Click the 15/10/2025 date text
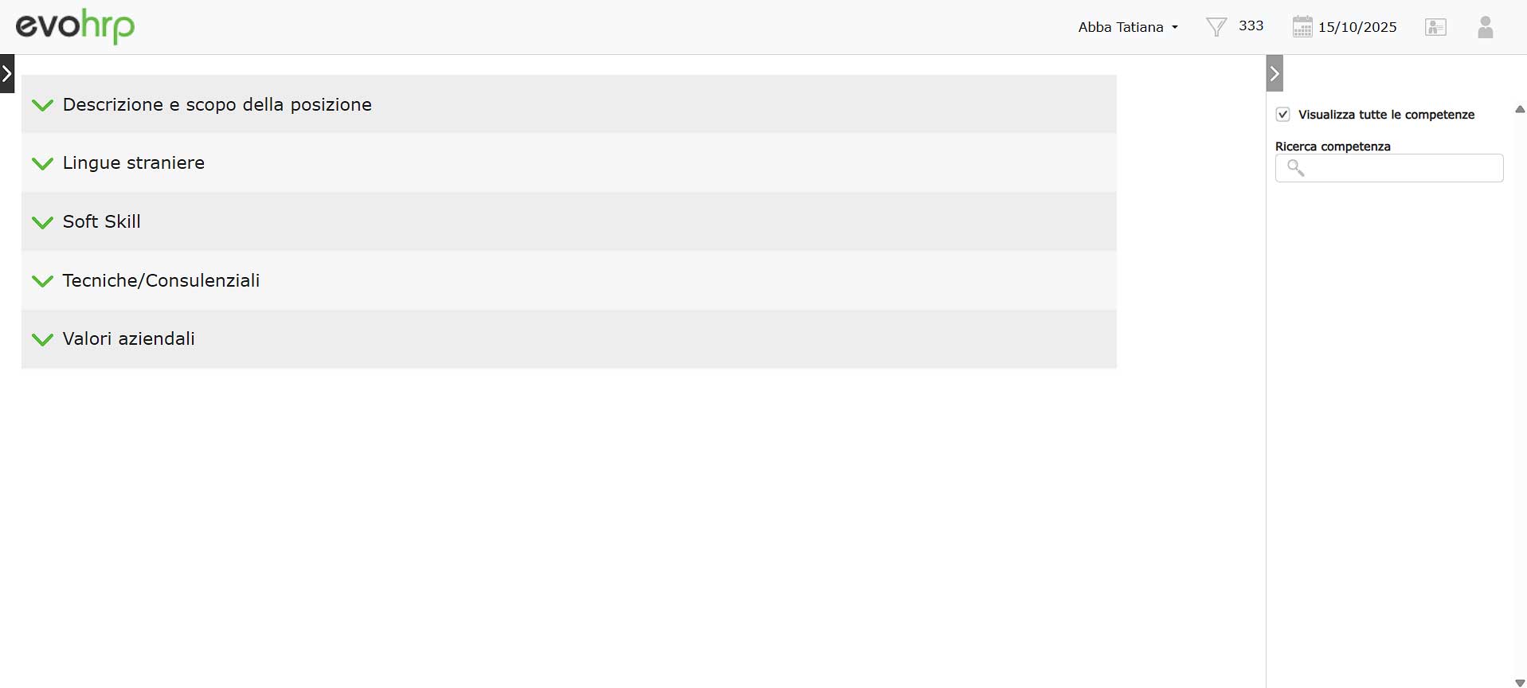This screenshot has height=688, width=1527. pyautogui.click(x=1357, y=27)
